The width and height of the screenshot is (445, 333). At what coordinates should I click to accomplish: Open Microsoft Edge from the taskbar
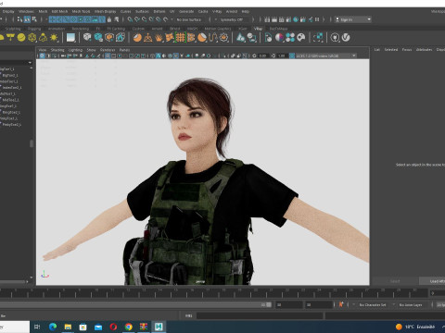(53, 327)
